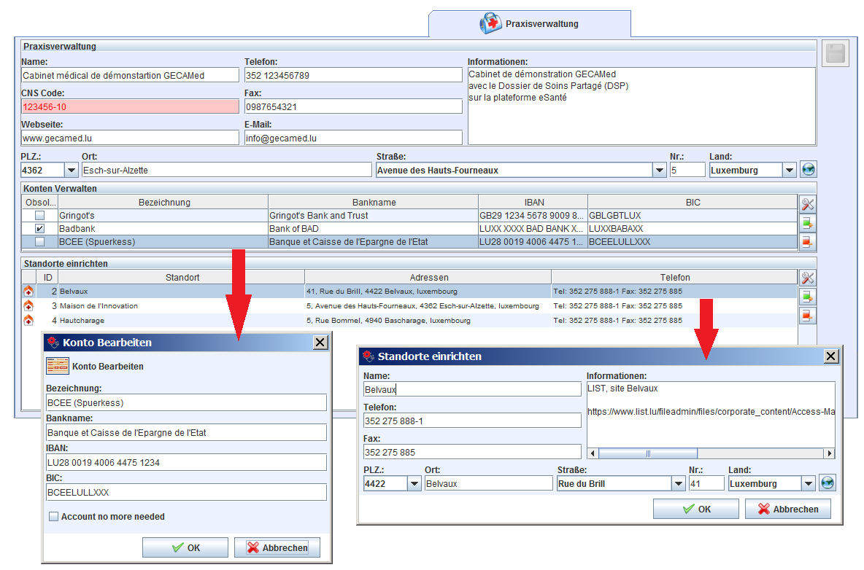
Task: Click the save disk icon at top right
Action: pos(835,55)
